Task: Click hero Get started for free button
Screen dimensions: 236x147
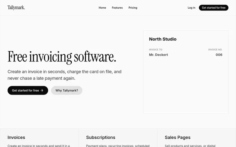Action: [x=28, y=90]
